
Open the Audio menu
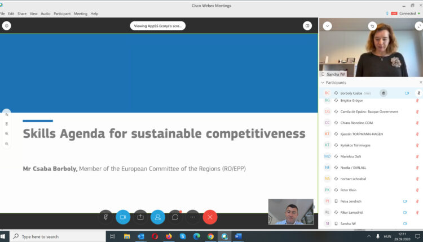(x=46, y=14)
